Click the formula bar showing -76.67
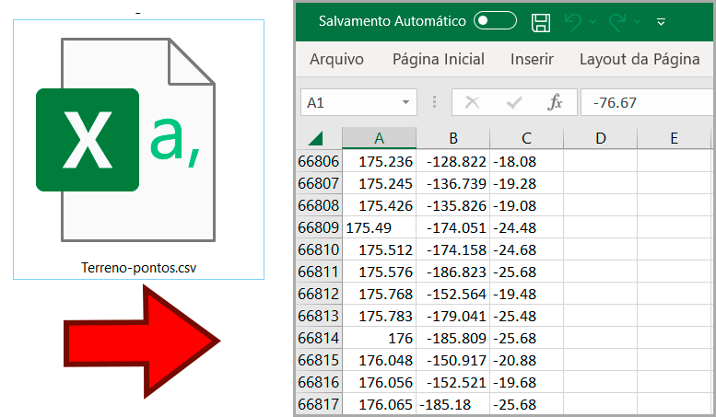 (645, 102)
